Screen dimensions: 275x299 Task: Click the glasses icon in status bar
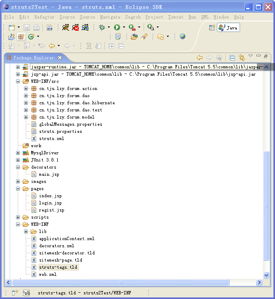[27, 293]
